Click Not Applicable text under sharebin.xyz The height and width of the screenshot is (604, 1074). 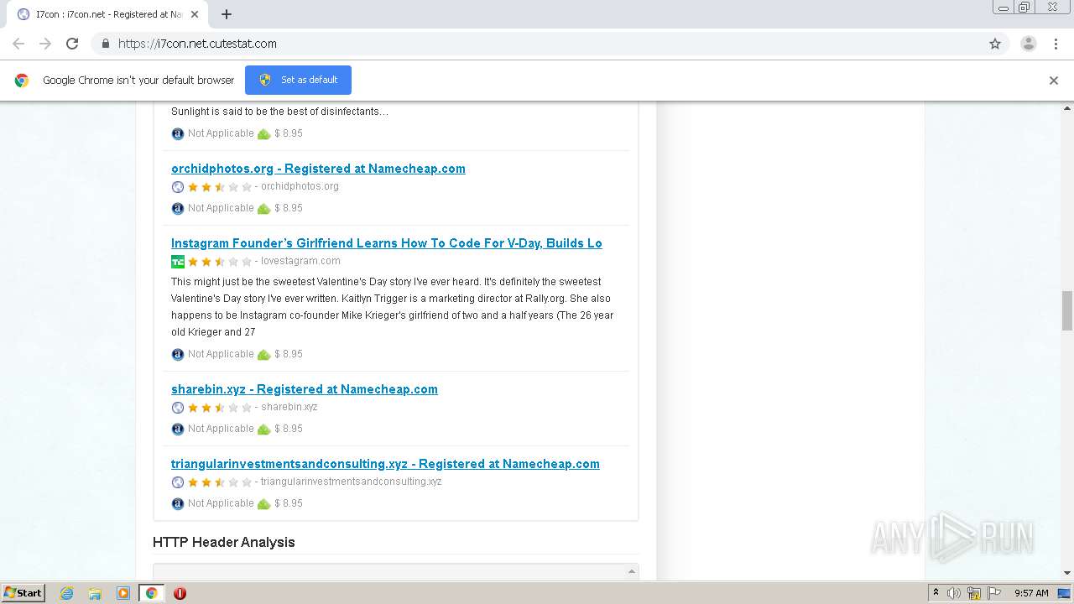coord(221,429)
